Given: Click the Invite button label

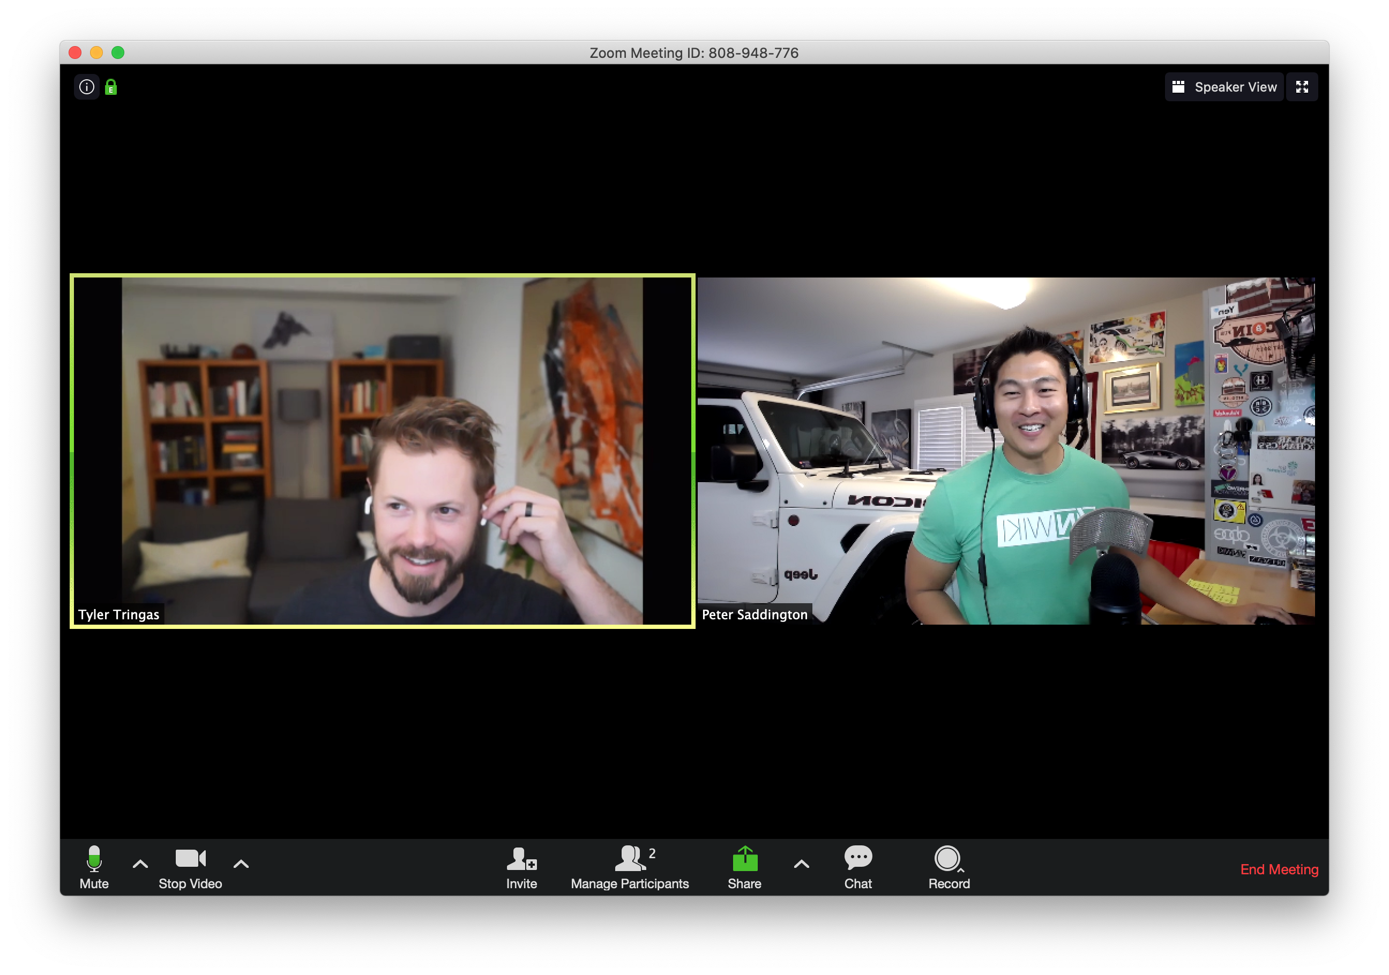Looking at the screenshot, I should point(521,883).
